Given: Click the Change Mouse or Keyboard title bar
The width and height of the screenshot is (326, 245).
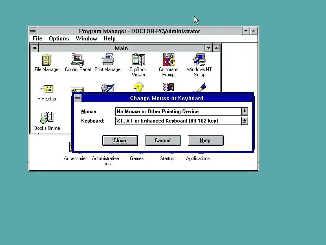Looking at the screenshot, I should coord(167,98).
